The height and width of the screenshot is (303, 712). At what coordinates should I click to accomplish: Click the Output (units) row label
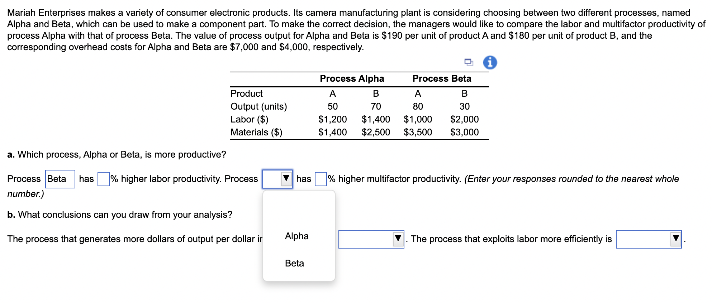click(258, 106)
